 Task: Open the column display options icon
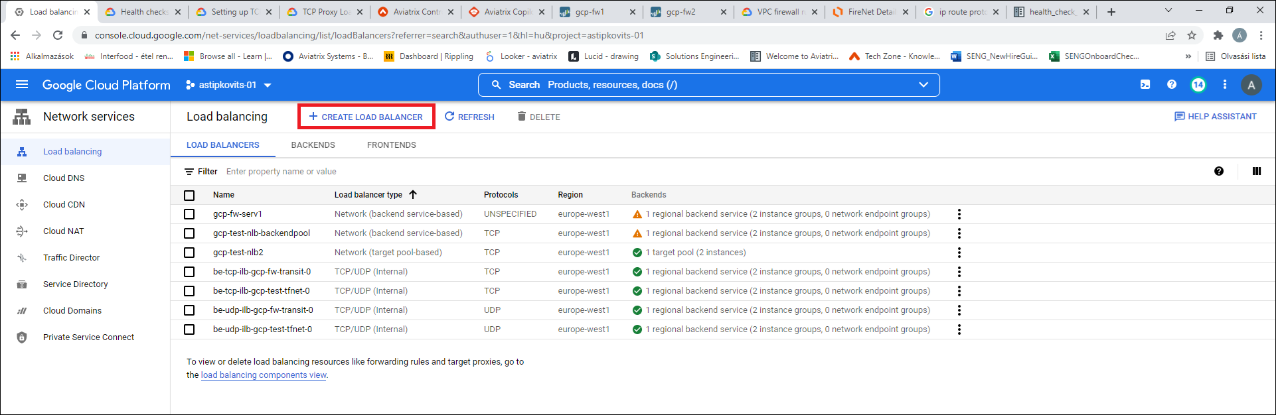1256,171
